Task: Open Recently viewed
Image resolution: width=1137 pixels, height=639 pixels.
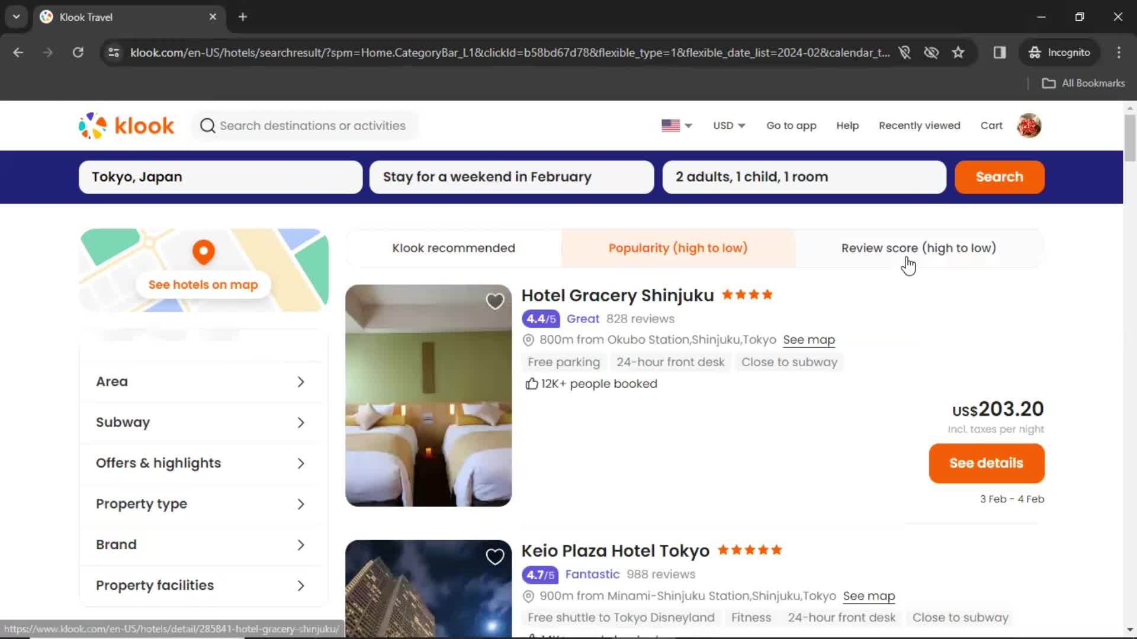Action: coord(919,125)
